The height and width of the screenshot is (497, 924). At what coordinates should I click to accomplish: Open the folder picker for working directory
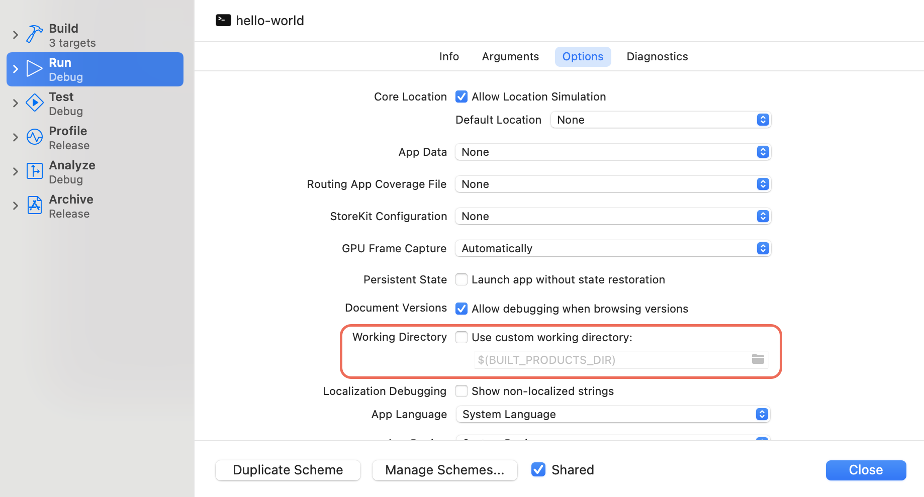coord(758,359)
